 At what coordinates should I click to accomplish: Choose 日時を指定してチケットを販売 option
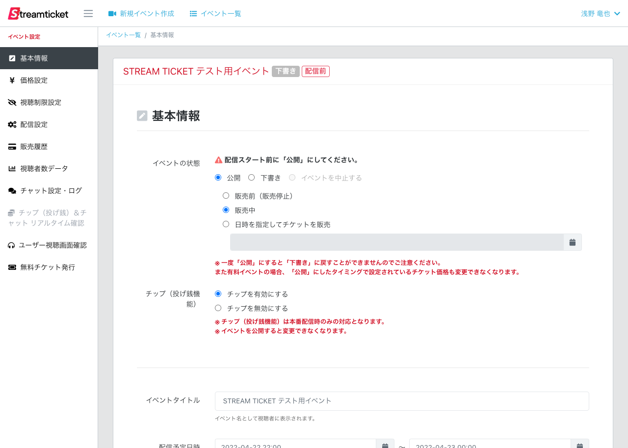(x=226, y=224)
